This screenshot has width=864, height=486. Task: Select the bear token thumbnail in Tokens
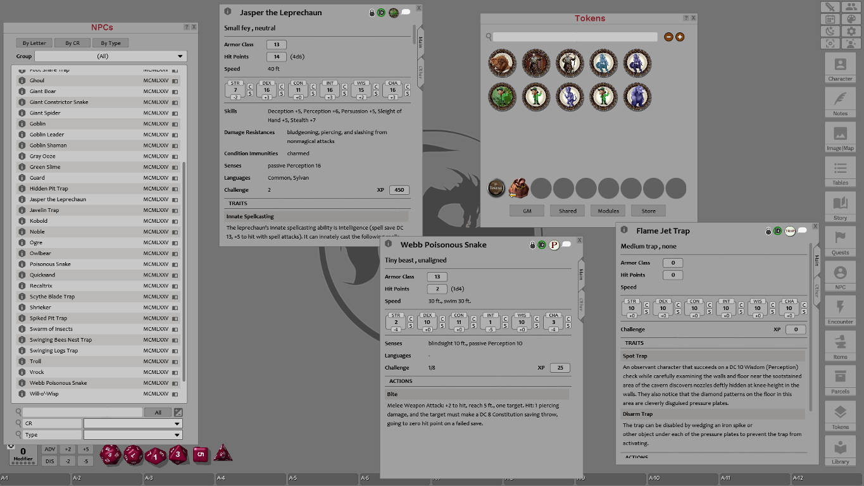[x=502, y=63]
